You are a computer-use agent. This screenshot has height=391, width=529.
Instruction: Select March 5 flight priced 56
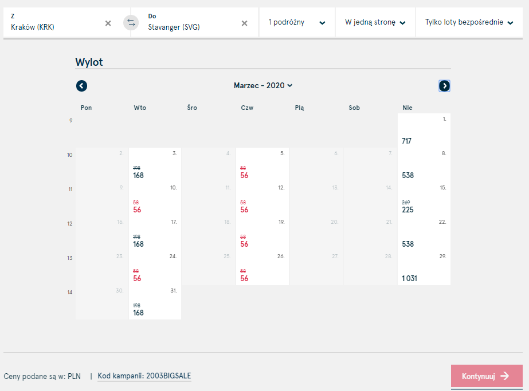262,165
